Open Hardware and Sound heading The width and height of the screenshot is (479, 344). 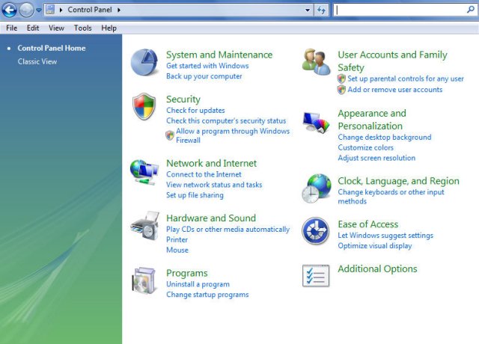click(211, 218)
